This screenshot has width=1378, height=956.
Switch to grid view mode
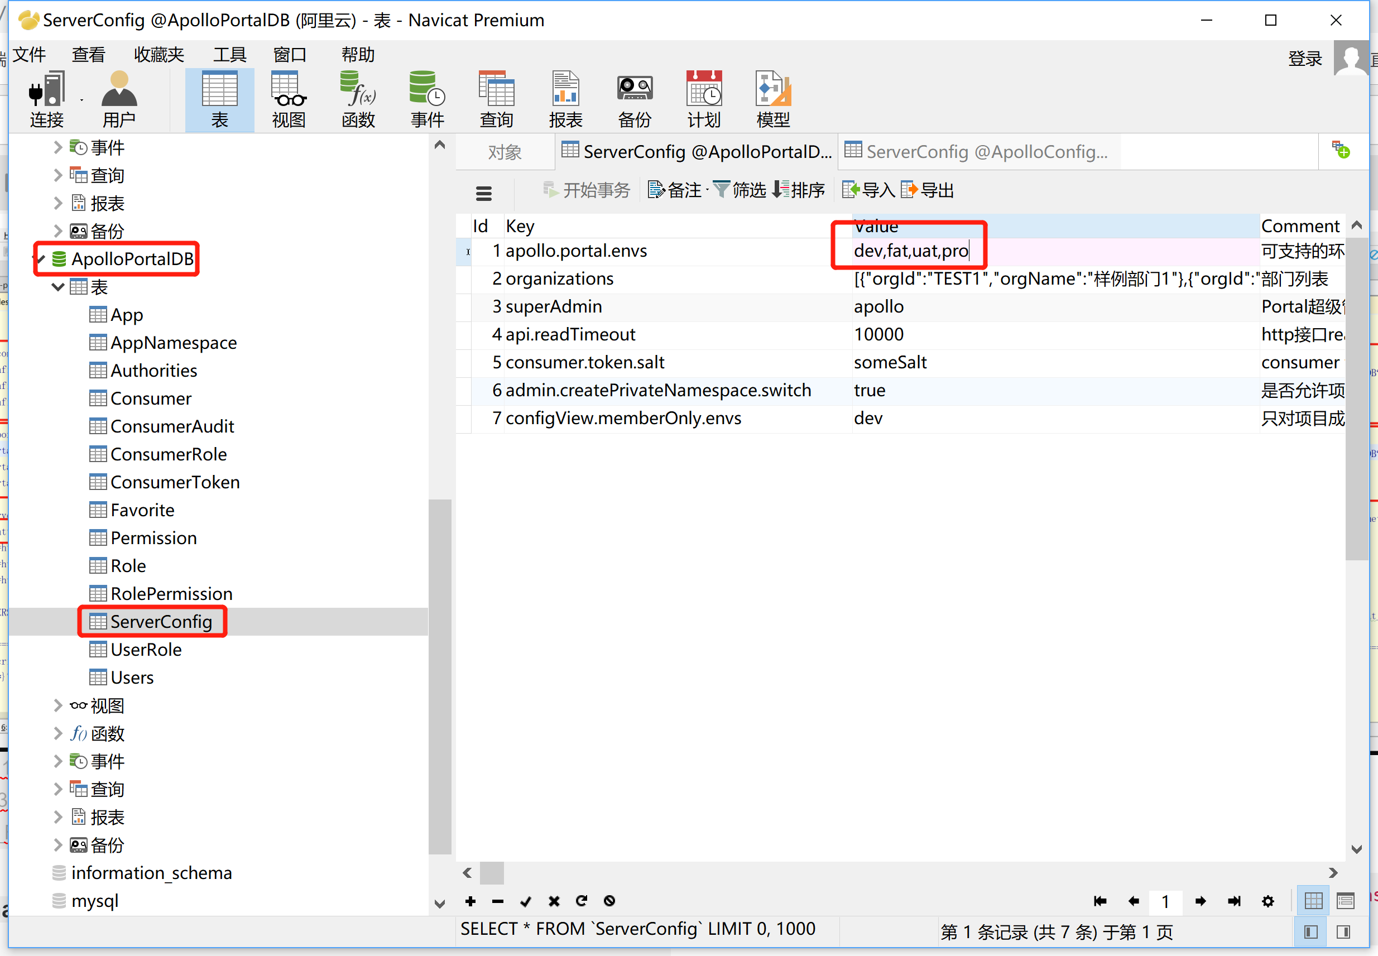(x=1313, y=901)
